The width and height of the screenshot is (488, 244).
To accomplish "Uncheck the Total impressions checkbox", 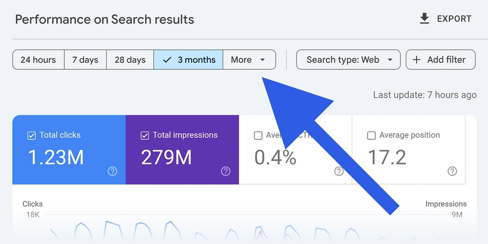I will [x=145, y=136].
